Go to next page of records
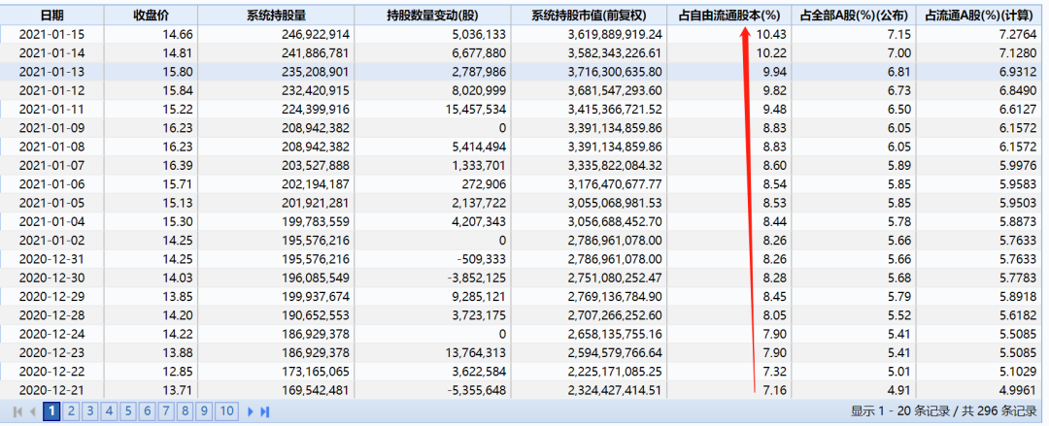Viewport: 1049px width, 426px height. click(251, 411)
